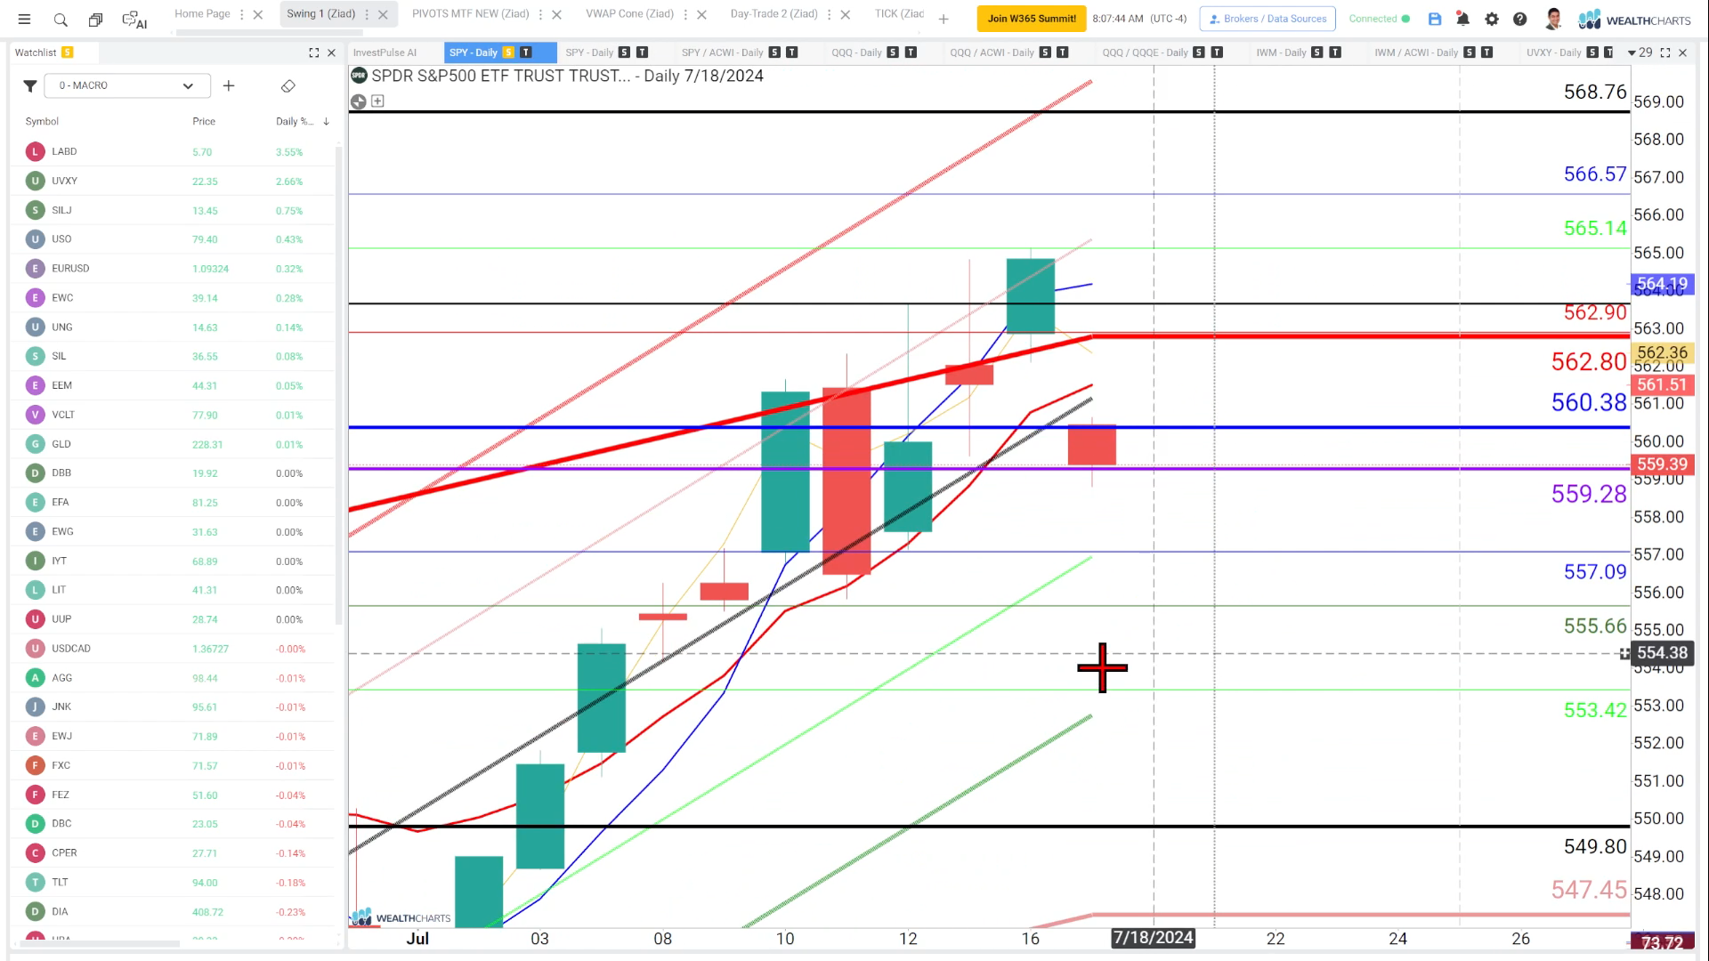Image resolution: width=1709 pixels, height=961 pixels.
Task: Close the Watchlist panel
Action: 331,52
